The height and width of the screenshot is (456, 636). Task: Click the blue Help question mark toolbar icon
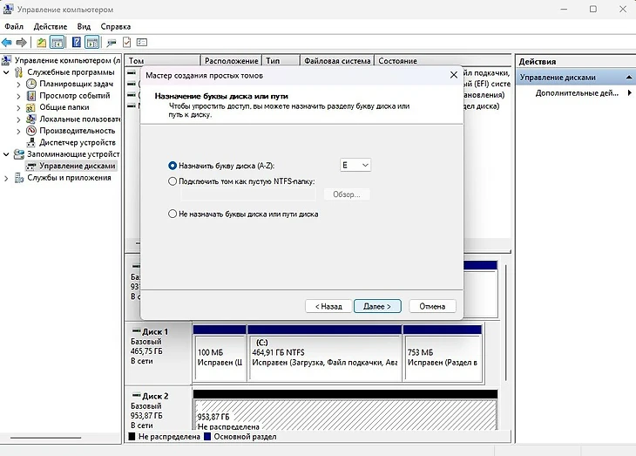coord(77,42)
